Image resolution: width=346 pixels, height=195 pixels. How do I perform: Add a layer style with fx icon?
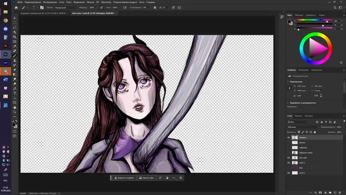click(x=316, y=193)
